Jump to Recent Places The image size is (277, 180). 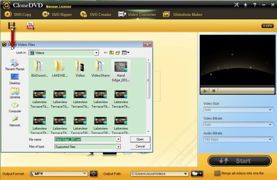15,65
